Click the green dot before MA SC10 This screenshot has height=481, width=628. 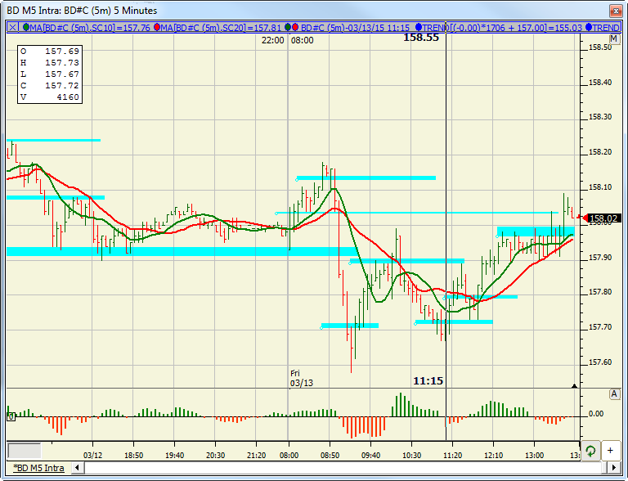(26, 27)
